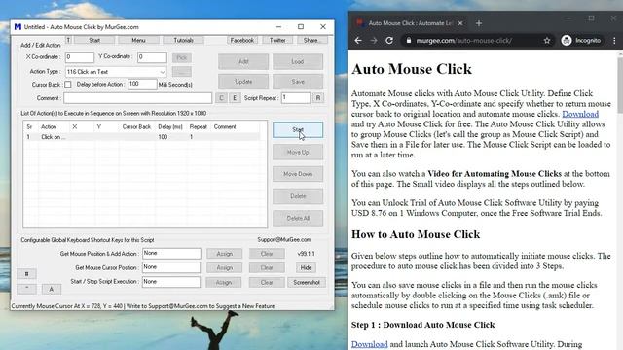The width and height of the screenshot is (623, 350).
Task: Click the Start button beside action list
Action: 298,129
